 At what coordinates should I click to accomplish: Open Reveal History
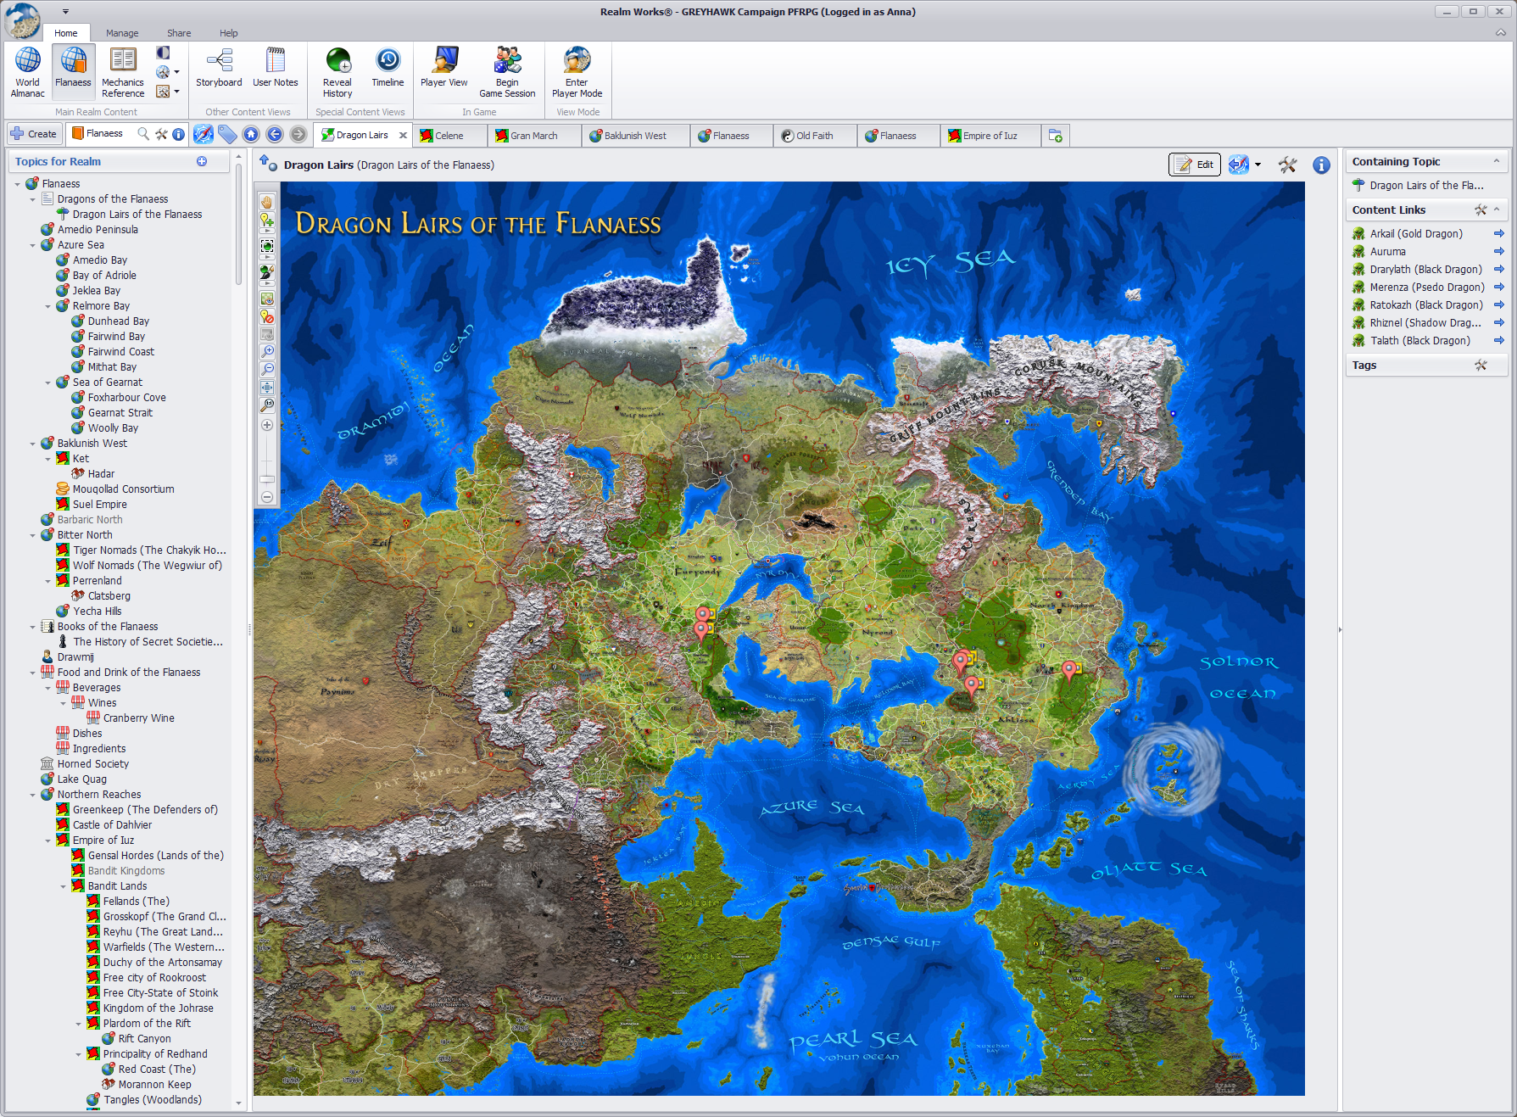coord(337,72)
